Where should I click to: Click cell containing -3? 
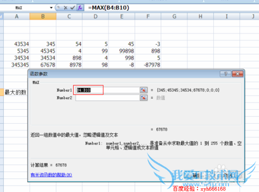click(148, 44)
